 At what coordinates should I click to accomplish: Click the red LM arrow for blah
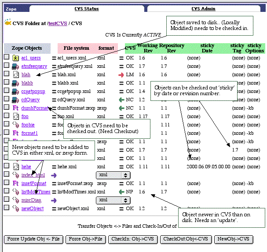click(121, 75)
